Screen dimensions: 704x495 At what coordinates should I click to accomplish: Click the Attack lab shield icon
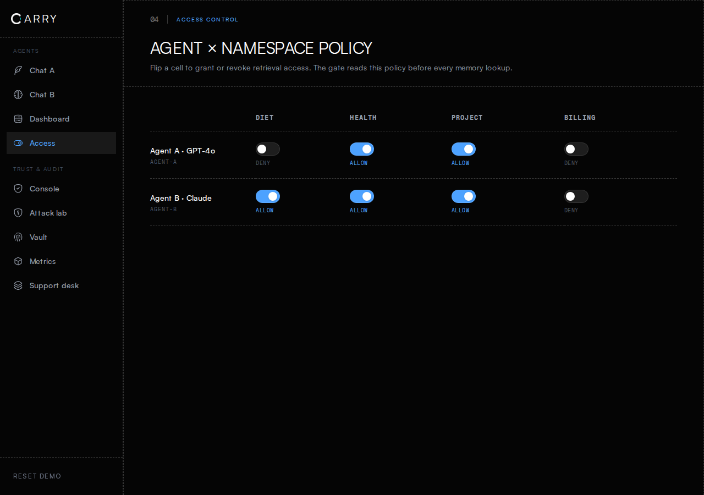[x=18, y=213]
